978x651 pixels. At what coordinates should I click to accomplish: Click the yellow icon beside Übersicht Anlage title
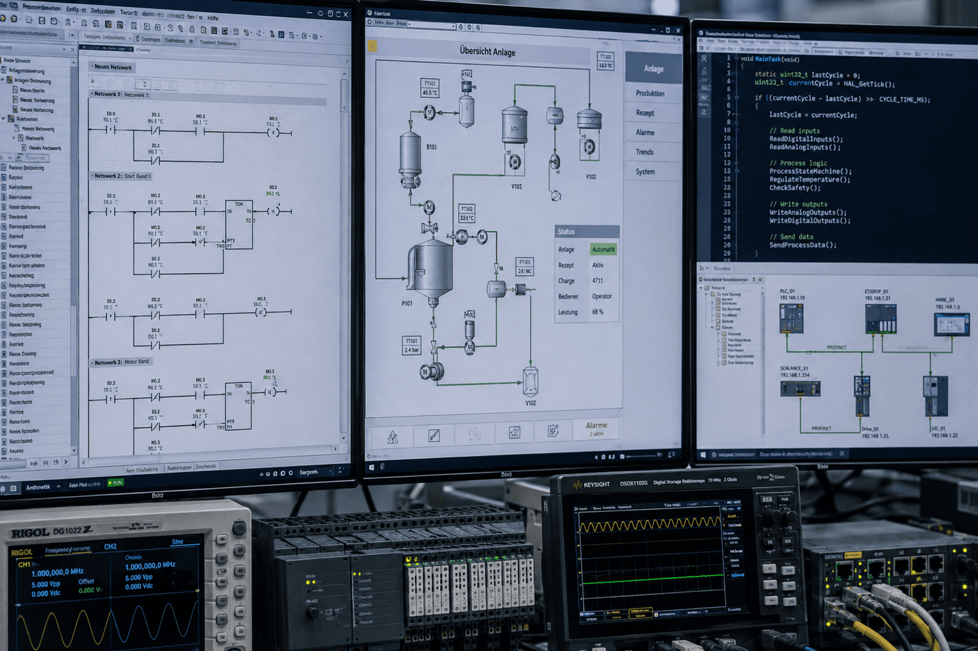372,46
